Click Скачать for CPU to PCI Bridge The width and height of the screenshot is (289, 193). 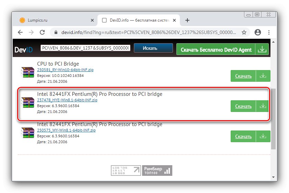243,76
